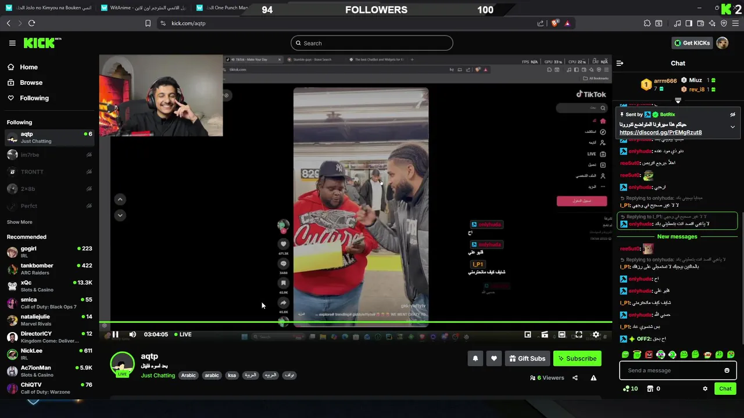Collapse the chat panel icon
744x418 pixels.
click(x=620, y=63)
